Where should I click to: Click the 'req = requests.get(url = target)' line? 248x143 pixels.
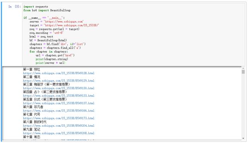point(54,29)
